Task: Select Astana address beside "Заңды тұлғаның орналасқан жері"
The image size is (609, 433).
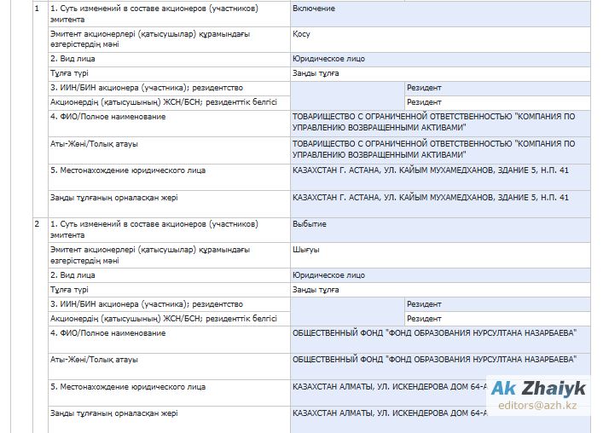Action: tap(430, 198)
